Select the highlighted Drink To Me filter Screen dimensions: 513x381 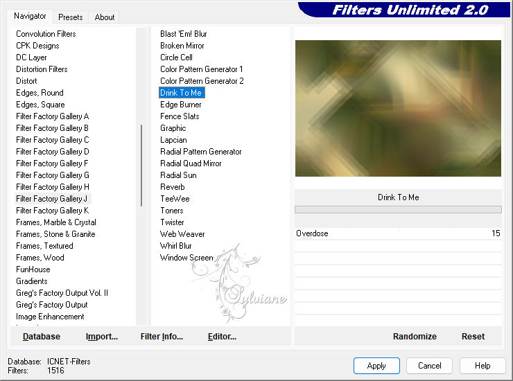[182, 93]
